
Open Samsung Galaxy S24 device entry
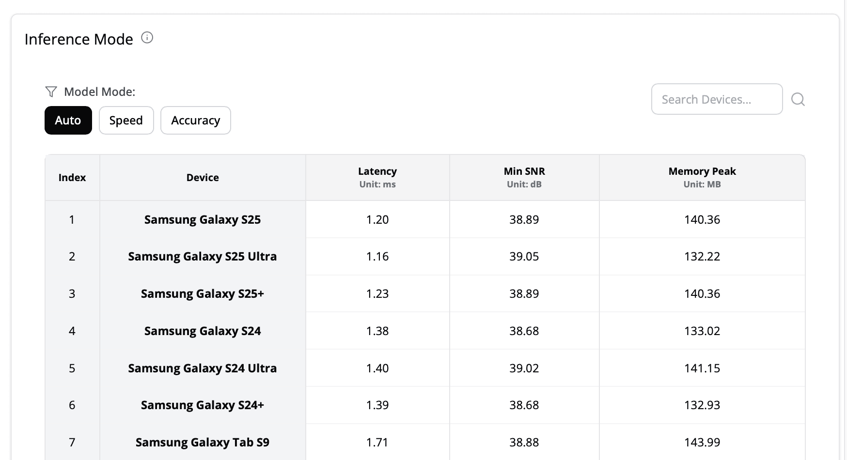202,331
